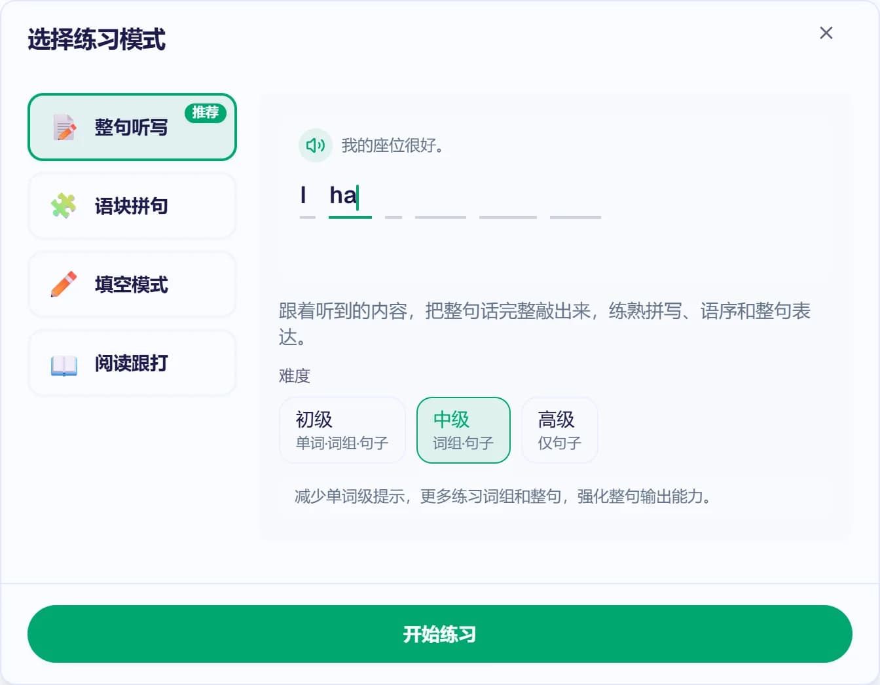Click the puzzle piece icon of 语块拼句
The width and height of the screenshot is (880, 685).
pyautogui.click(x=64, y=206)
